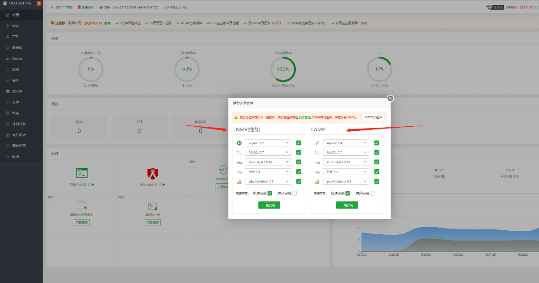Open the SSH terminal icon in software panel
Image resolution: width=539 pixels, height=283 pixels.
81,173
